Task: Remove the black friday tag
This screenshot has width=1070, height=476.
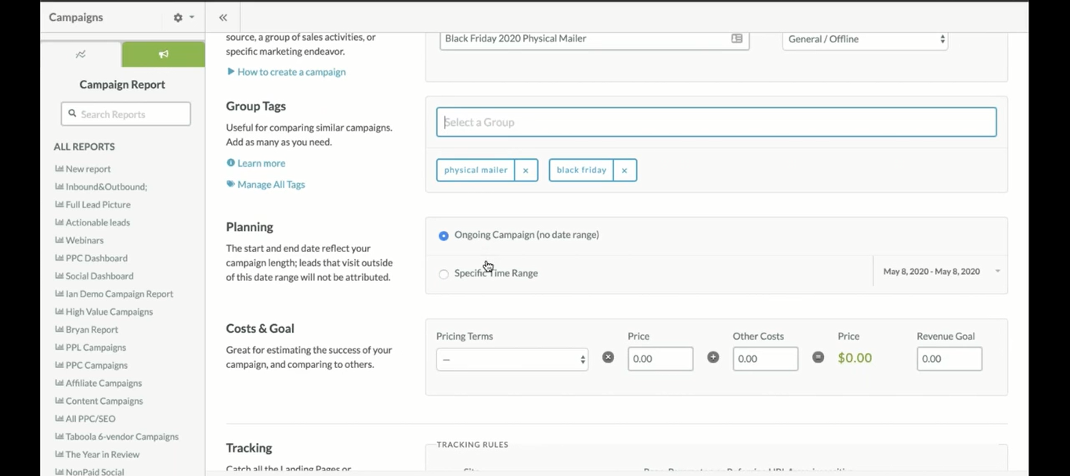Action: coord(624,171)
